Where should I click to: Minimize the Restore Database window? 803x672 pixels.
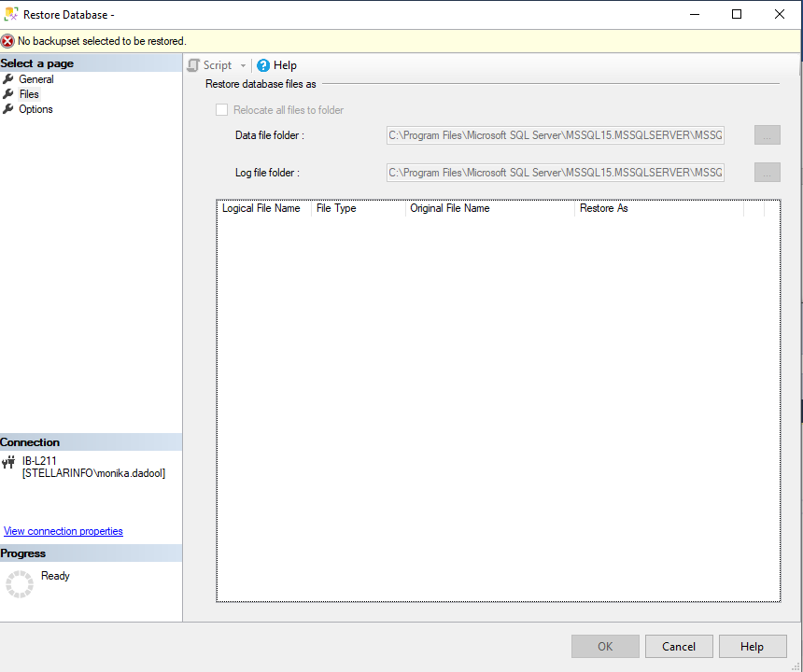695,14
